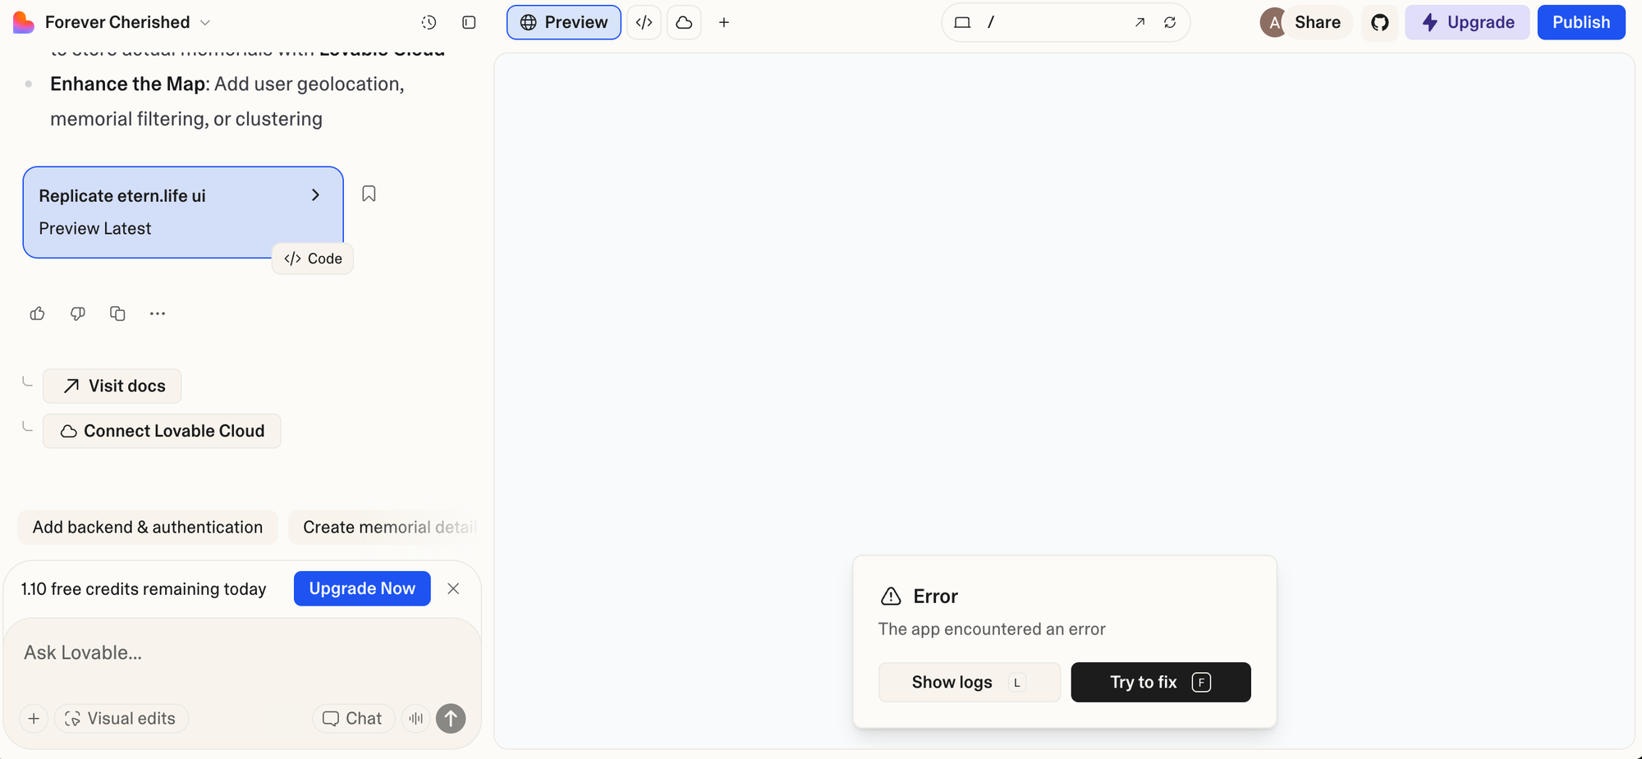This screenshot has width=1642, height=759.
Task: Open the preview in new tab arrow
Action: pos(1140,22)
